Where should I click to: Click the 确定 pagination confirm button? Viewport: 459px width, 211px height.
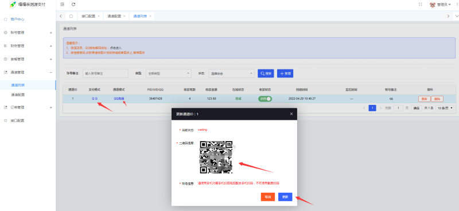click(x=416, y=108)
